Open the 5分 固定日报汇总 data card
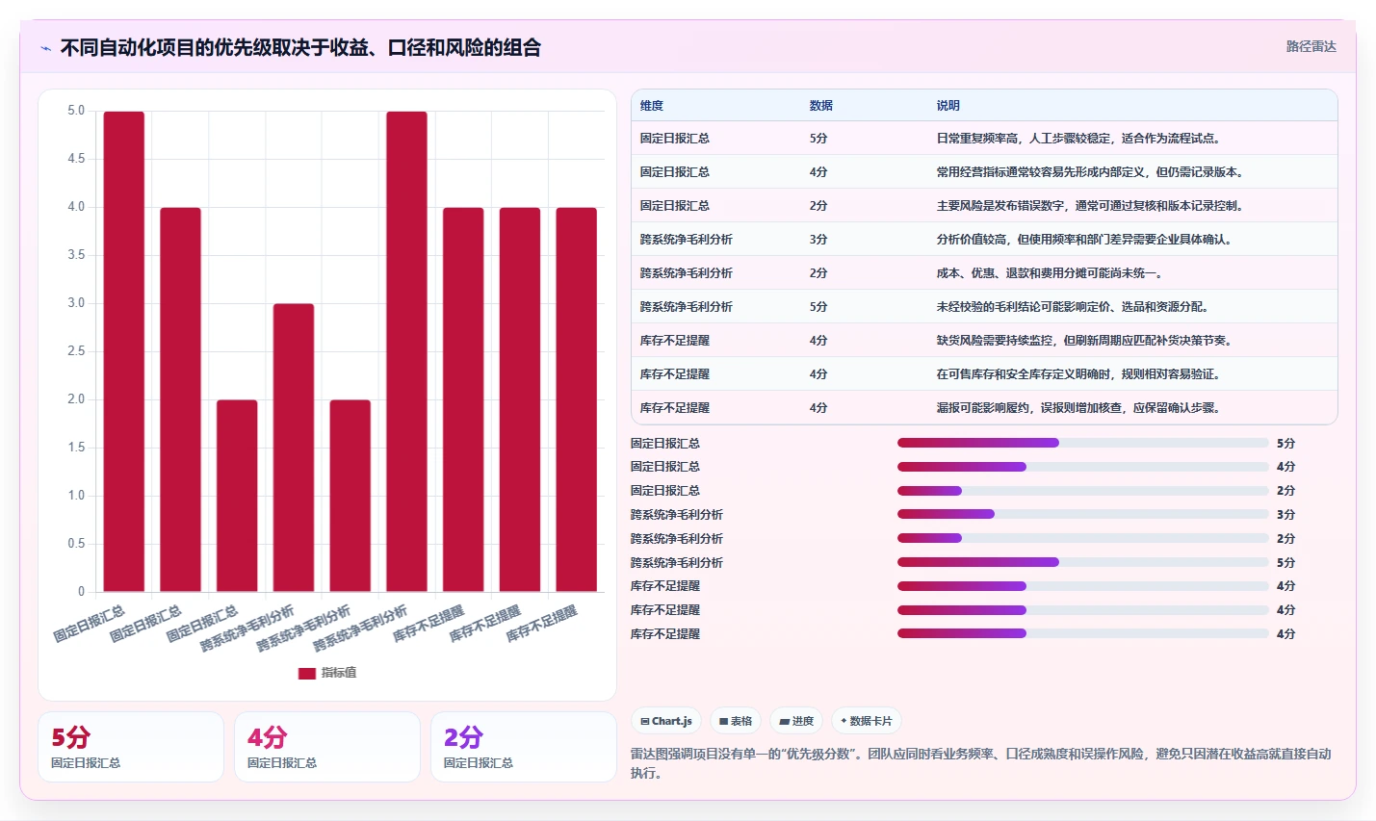1376x821 pixels. click(x=131, y=747)
